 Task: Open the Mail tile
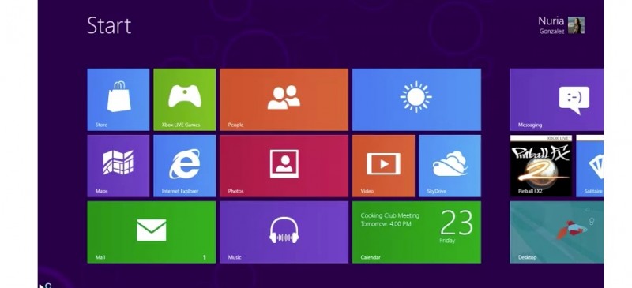(x=151, y=233)
